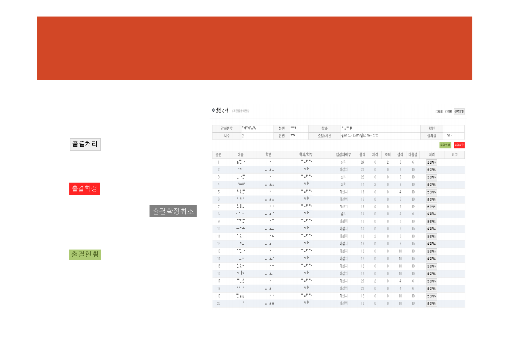Click the 앱설치여부 column header
This screenshot has height=360, width=509.
[x=343, y=155]
